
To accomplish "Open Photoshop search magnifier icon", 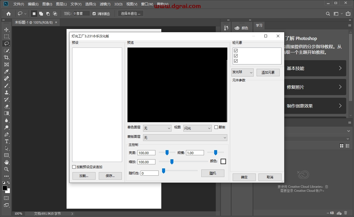I will point(328,13).
